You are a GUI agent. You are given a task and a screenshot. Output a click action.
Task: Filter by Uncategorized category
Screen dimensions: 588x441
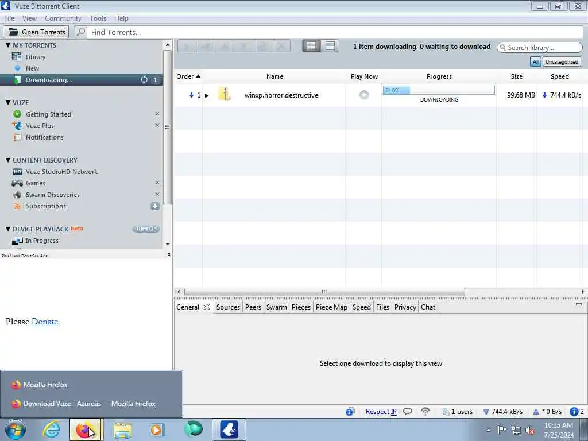[x=562, y=62]
